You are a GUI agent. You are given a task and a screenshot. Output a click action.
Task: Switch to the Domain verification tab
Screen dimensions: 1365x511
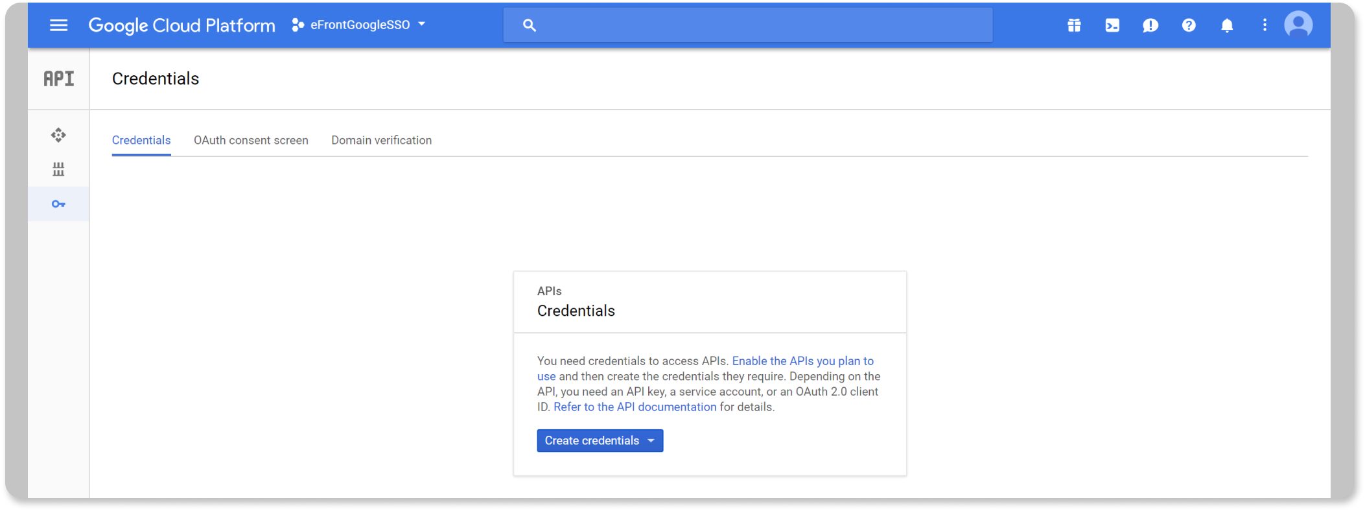tap(381, 140)
